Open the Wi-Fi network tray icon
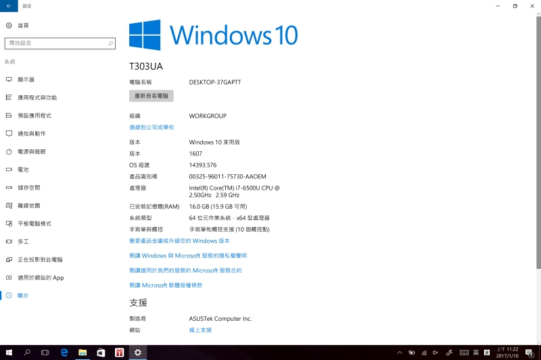Image resolution: width=541 pixels, height=360 pixels. [x=424, y=353]
